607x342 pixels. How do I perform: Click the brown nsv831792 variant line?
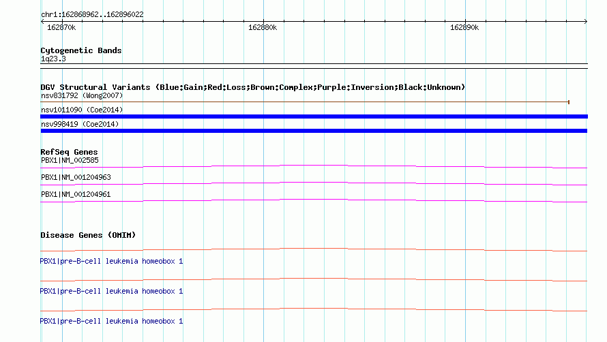[x=305, y=102]
